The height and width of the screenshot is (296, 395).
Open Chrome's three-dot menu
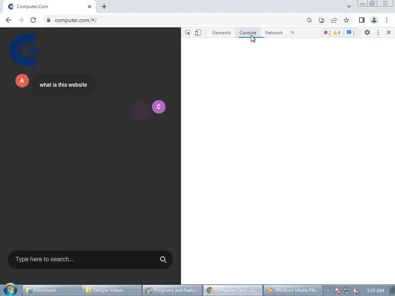point(387,20)
